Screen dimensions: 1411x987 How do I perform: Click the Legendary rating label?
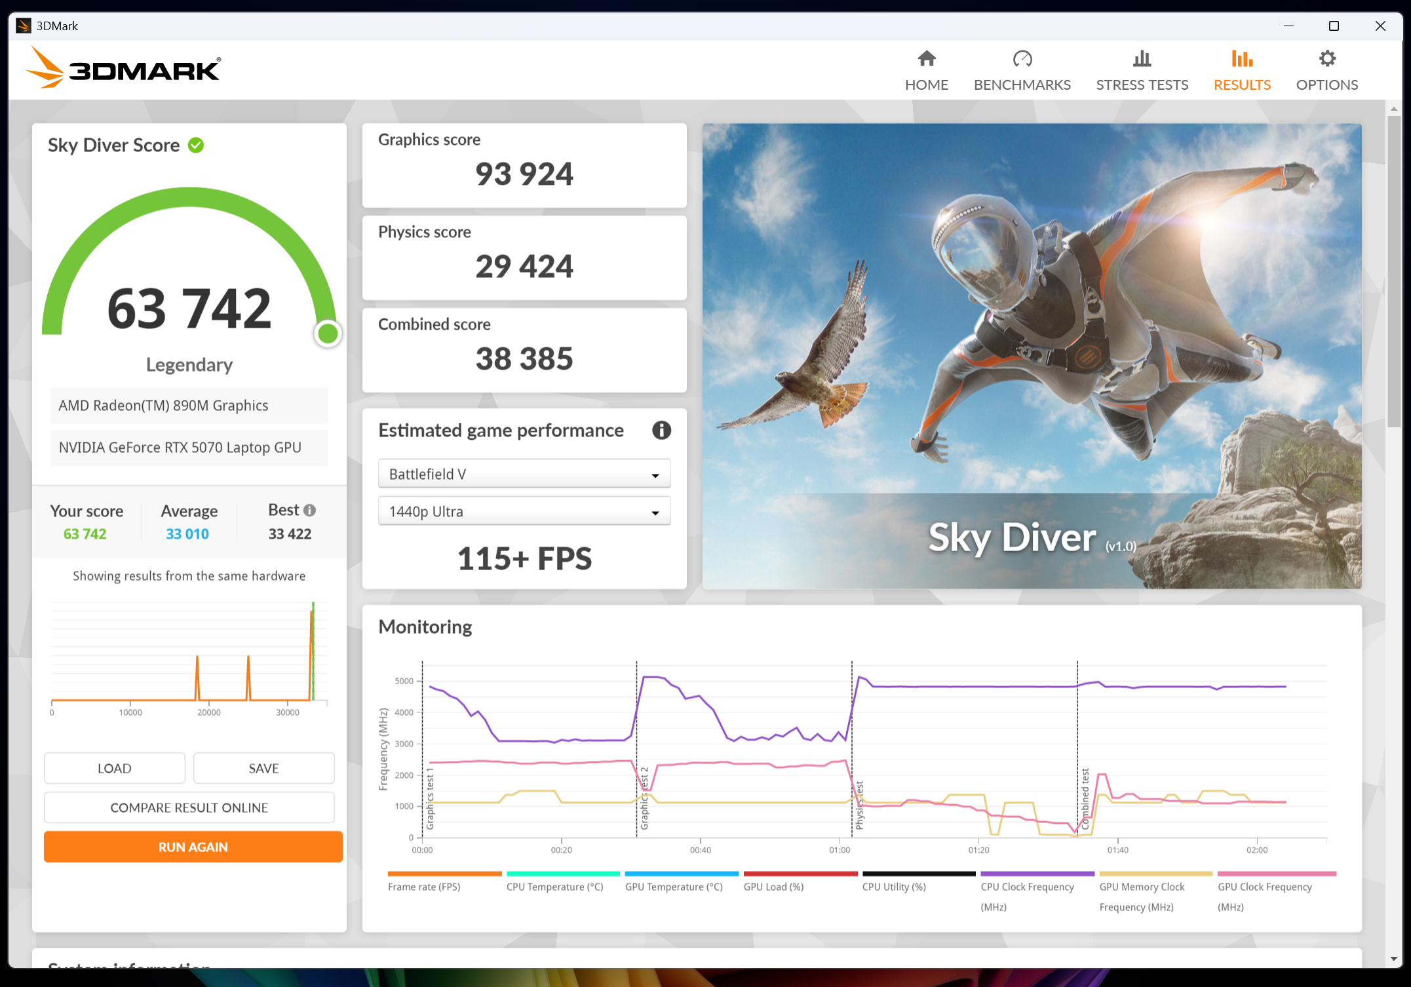point(189,364)
